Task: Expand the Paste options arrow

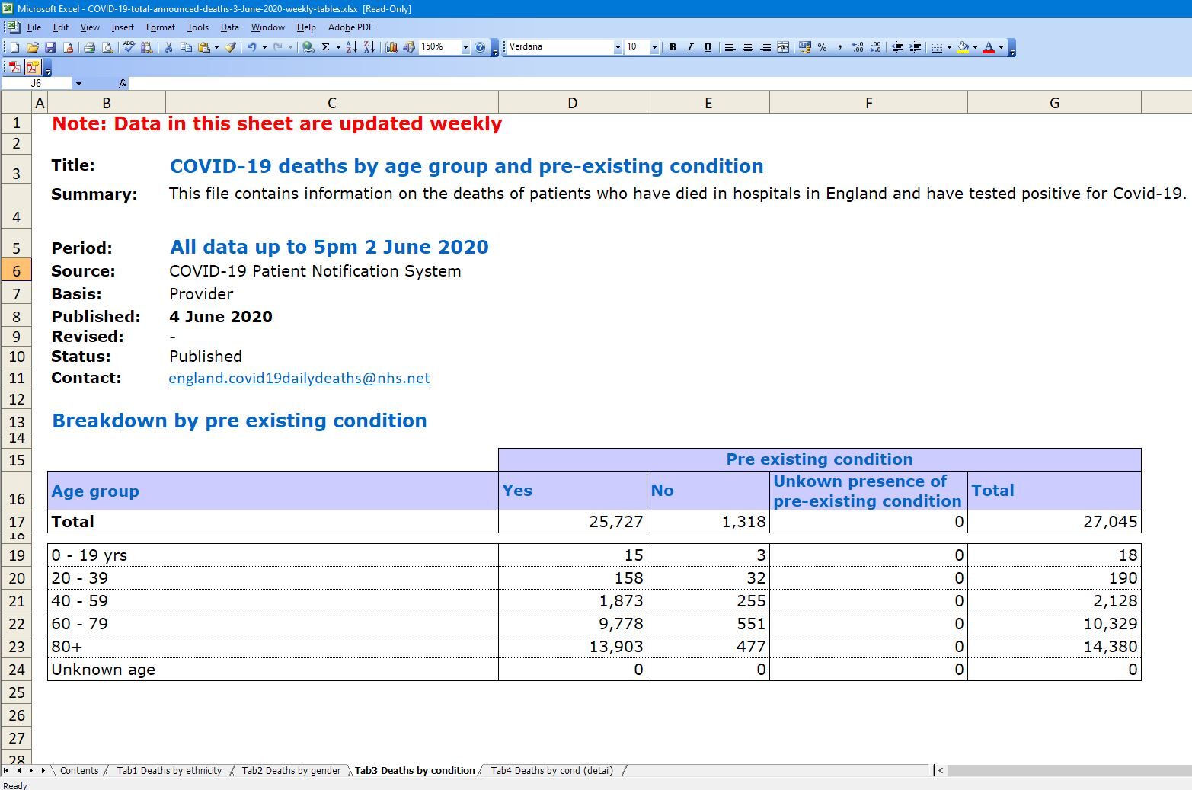Action: [x=216, y=47]
